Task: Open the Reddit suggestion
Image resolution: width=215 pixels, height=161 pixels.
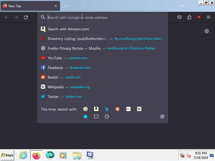Action: tap(103, 77)
